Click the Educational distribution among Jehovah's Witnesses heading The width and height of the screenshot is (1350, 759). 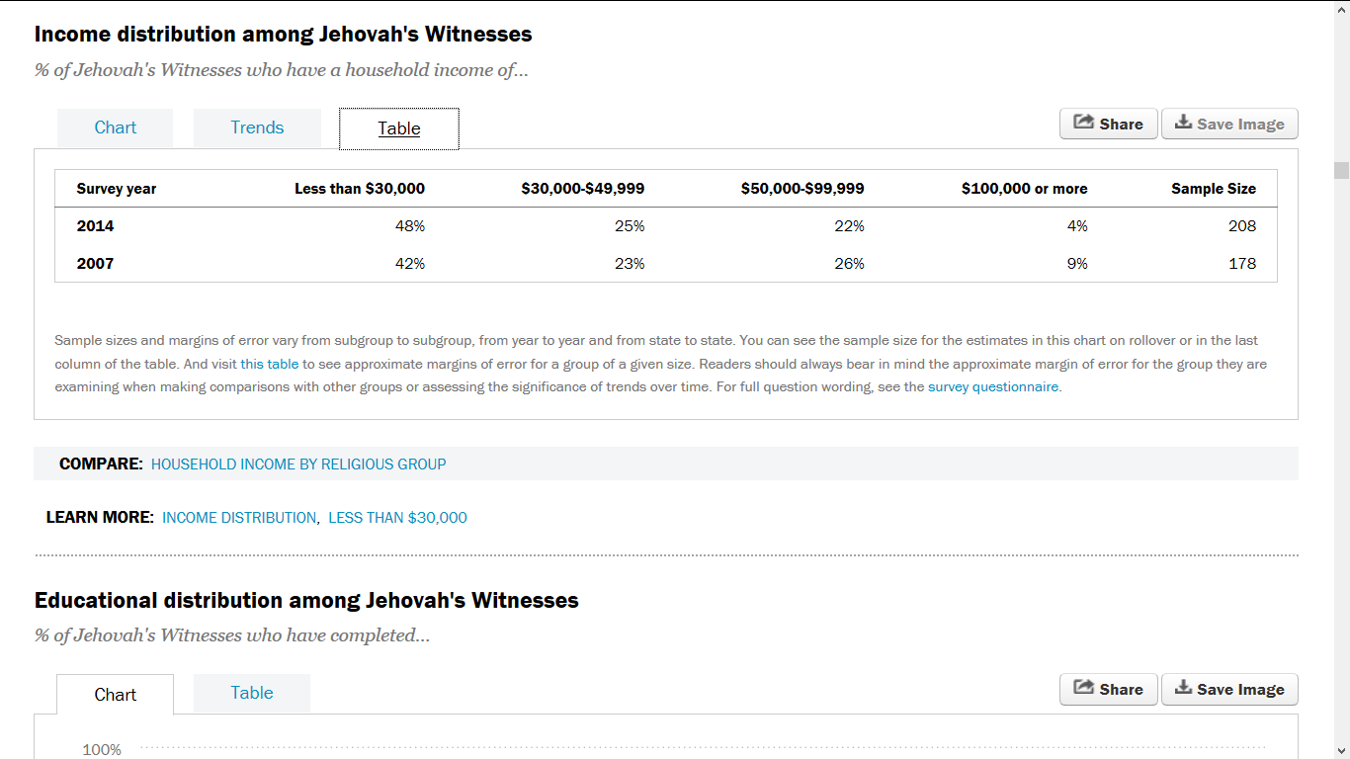[x=306, y=601]
